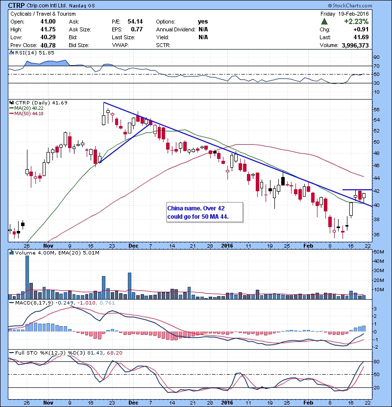Click the blue 'China name. Over 42' annotation box

point(205,212)
